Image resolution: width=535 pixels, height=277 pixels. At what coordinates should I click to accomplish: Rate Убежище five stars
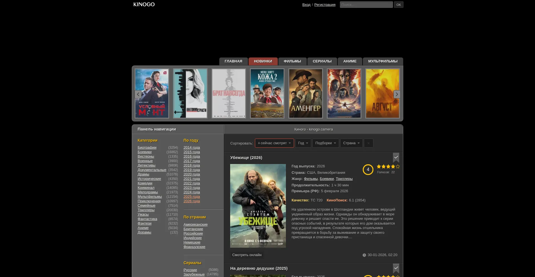point(398,167)
